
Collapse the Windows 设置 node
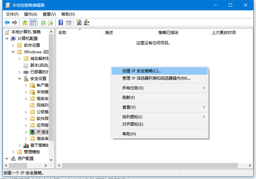(13, 52)
